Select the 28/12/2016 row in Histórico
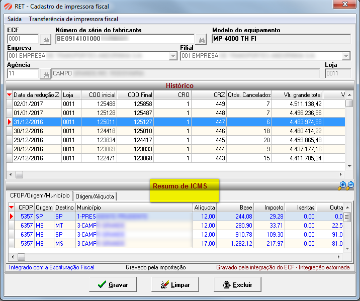This screenshot has width=360, height=301. click(175, 149)
